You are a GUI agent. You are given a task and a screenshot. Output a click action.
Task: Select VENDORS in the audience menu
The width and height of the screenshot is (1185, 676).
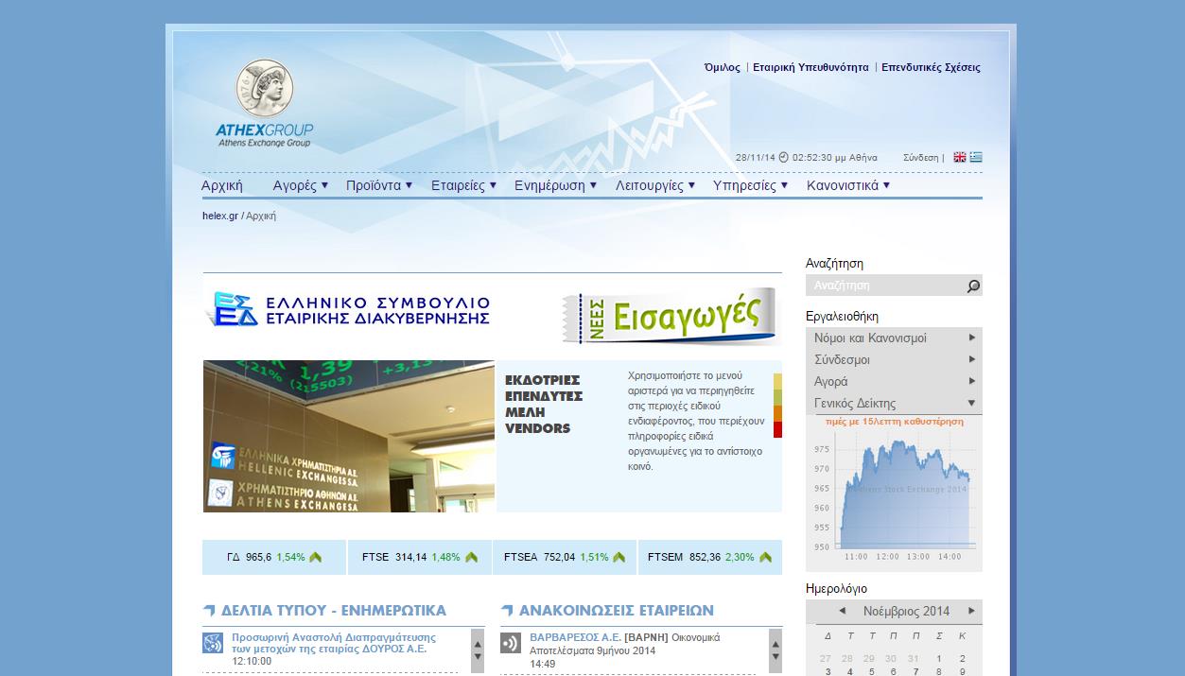coord(538,428)
